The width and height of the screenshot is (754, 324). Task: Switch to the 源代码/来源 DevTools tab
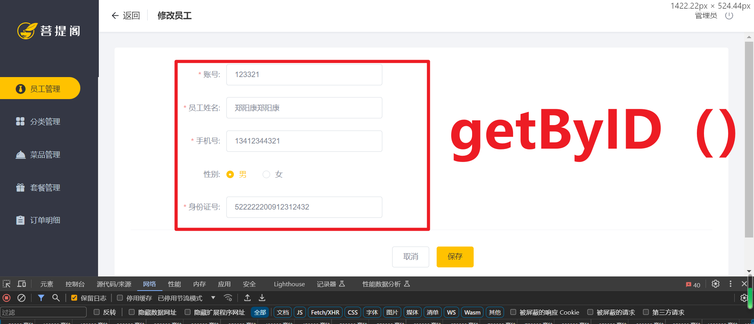[114, 284]
